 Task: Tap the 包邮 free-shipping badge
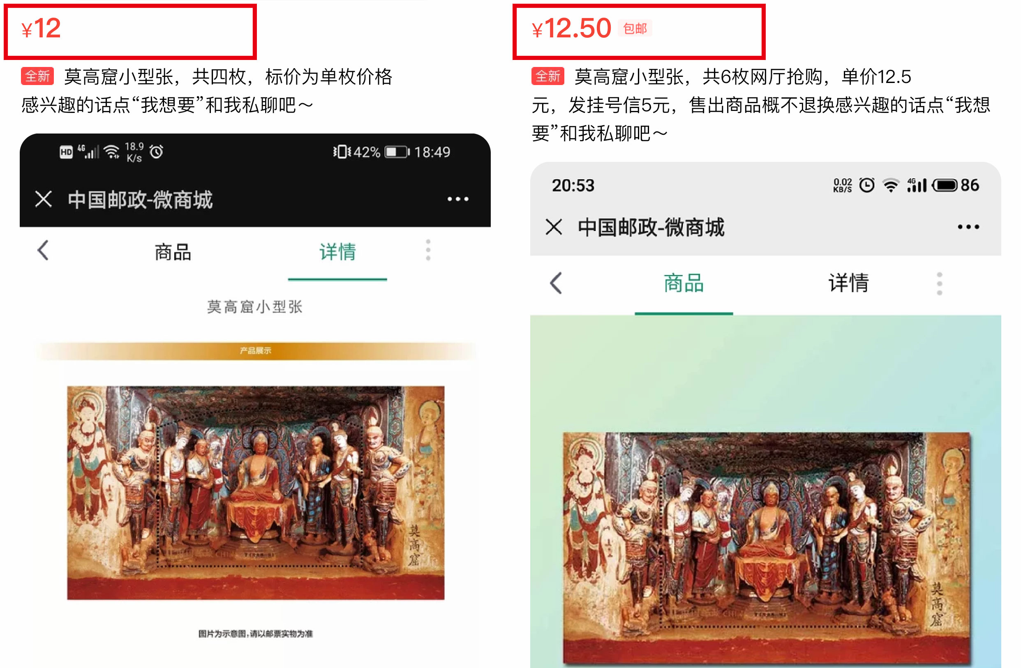tap(635, 29)
